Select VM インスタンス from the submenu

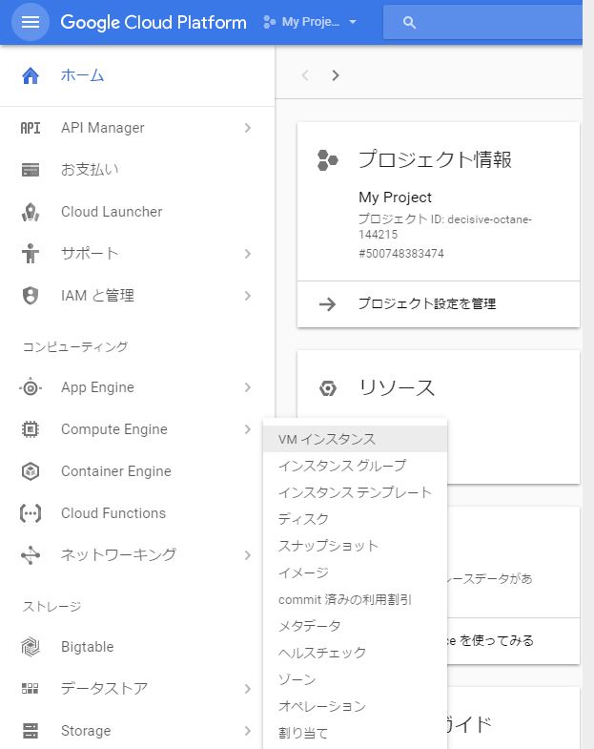click(x=327, y=439)
